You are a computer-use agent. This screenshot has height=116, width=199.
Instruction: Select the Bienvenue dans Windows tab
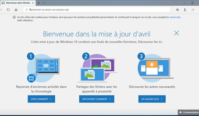pyautogui.click(x=18, y=3)
